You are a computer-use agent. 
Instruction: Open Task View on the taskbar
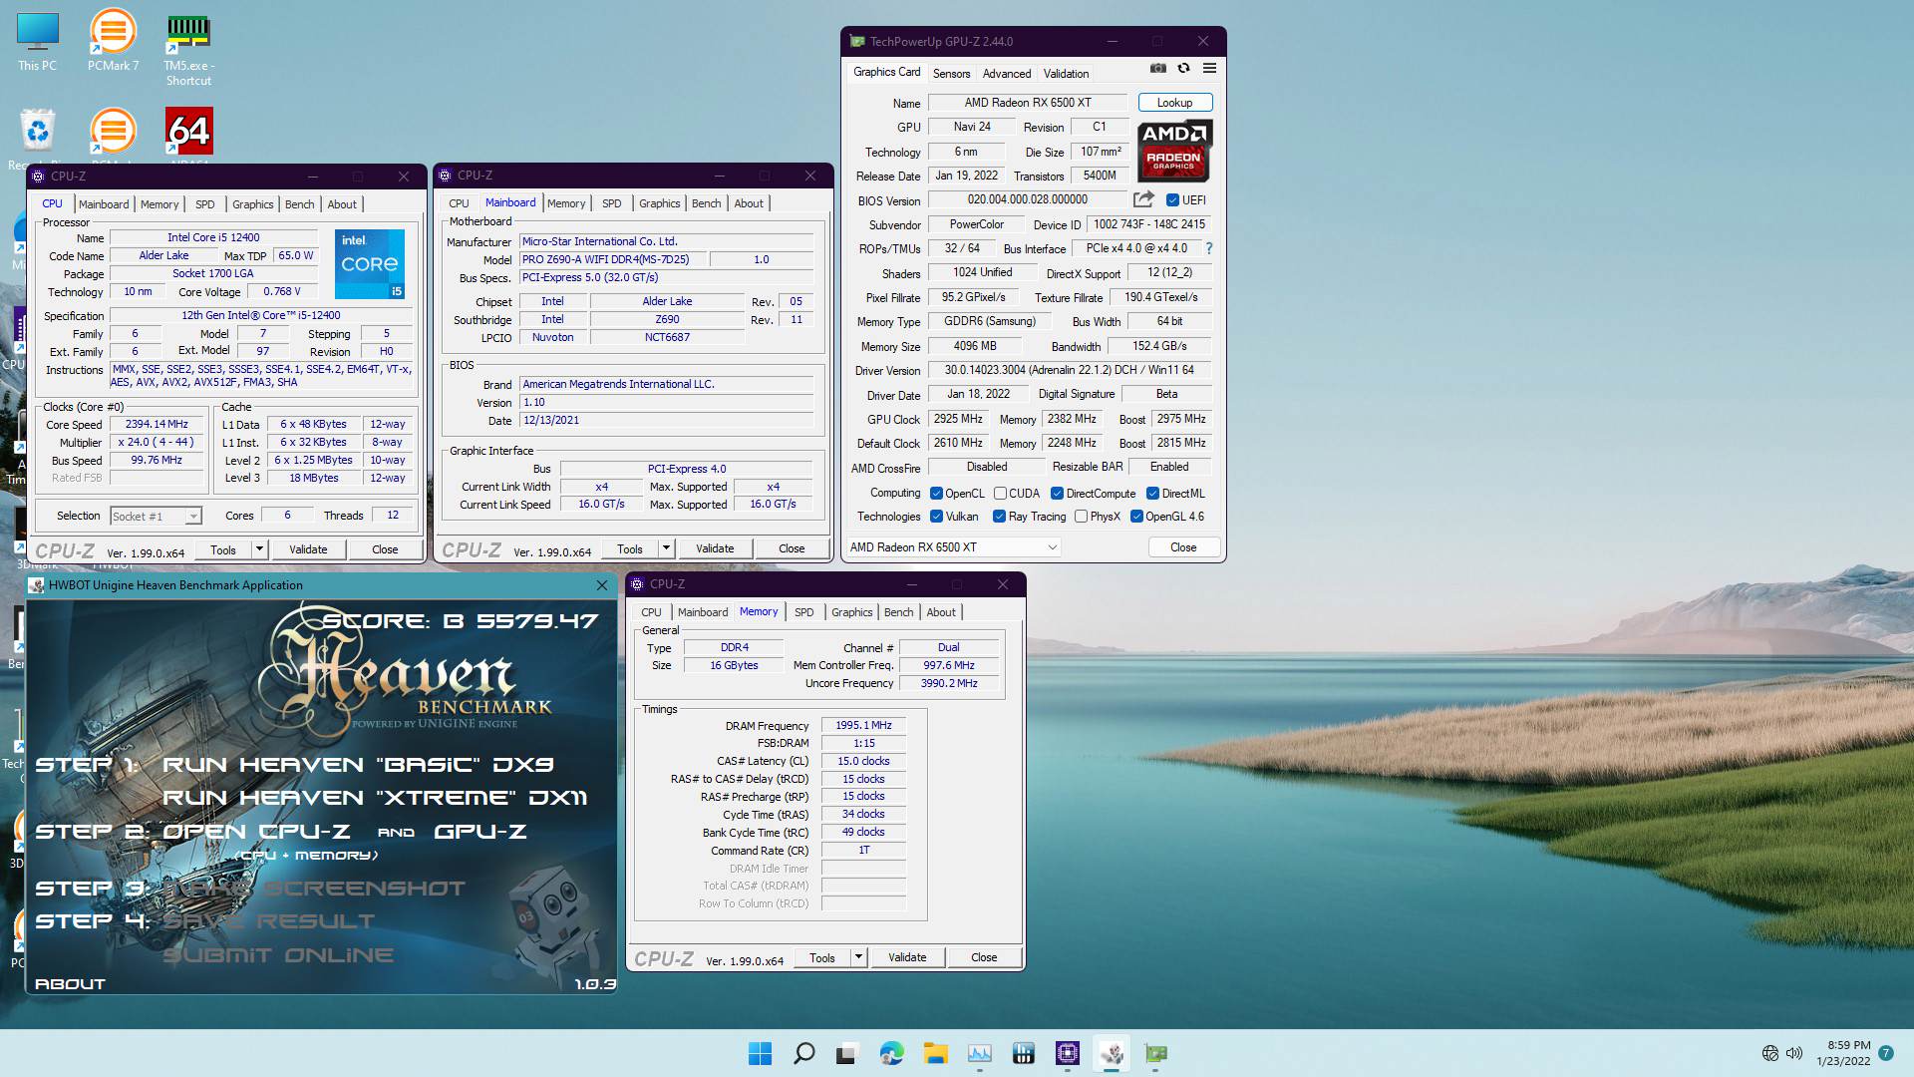click(x=847, y=1053)
